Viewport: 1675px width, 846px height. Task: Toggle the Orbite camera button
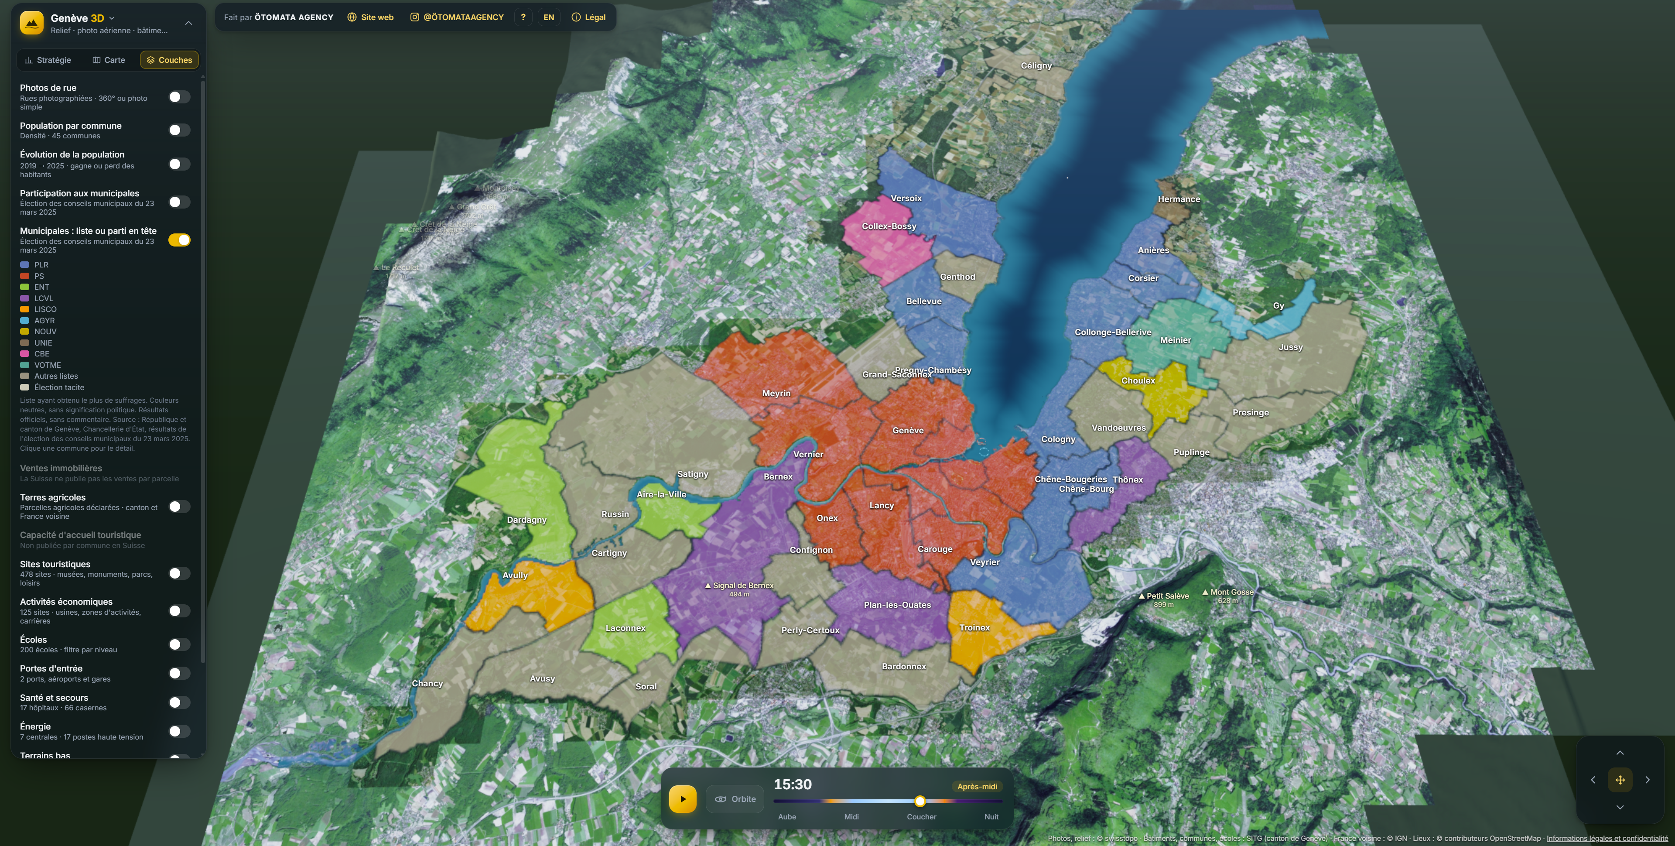(x=735, y=799)
